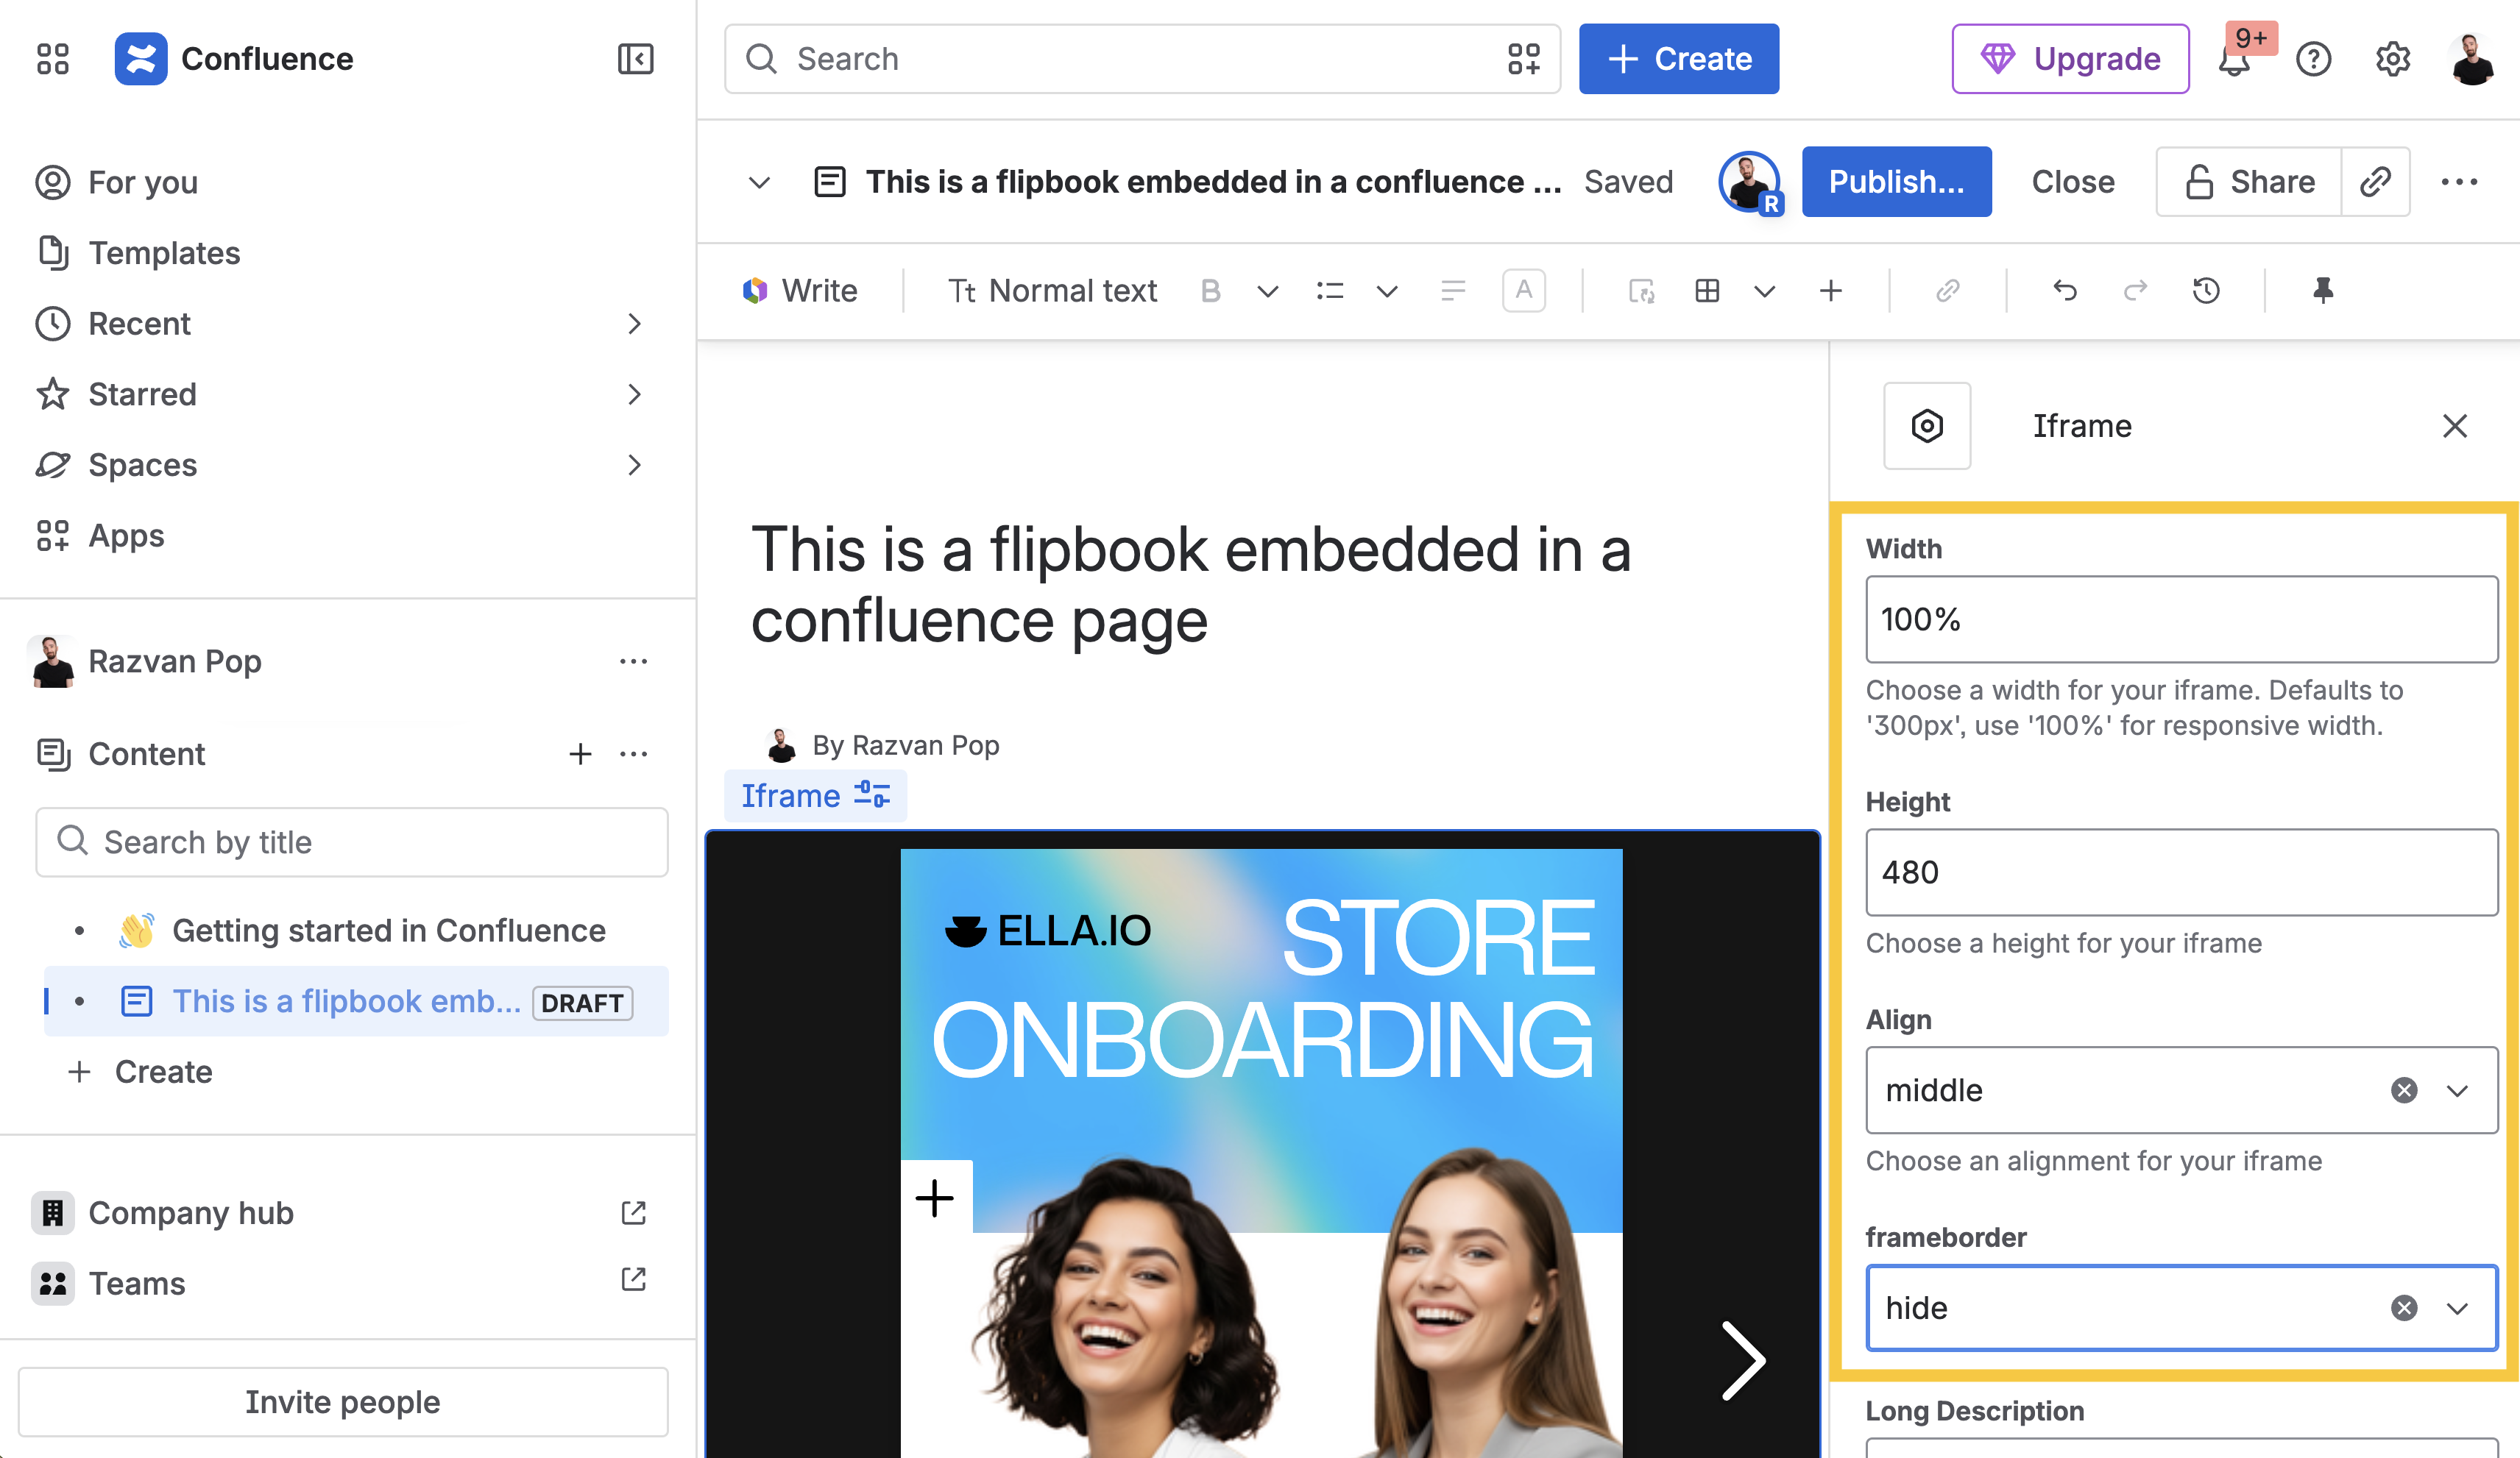Click the Iframe macro hexagon icon
Image resolution: width=2520 pixels, height=1458 pixels.
click(1926, 426)
